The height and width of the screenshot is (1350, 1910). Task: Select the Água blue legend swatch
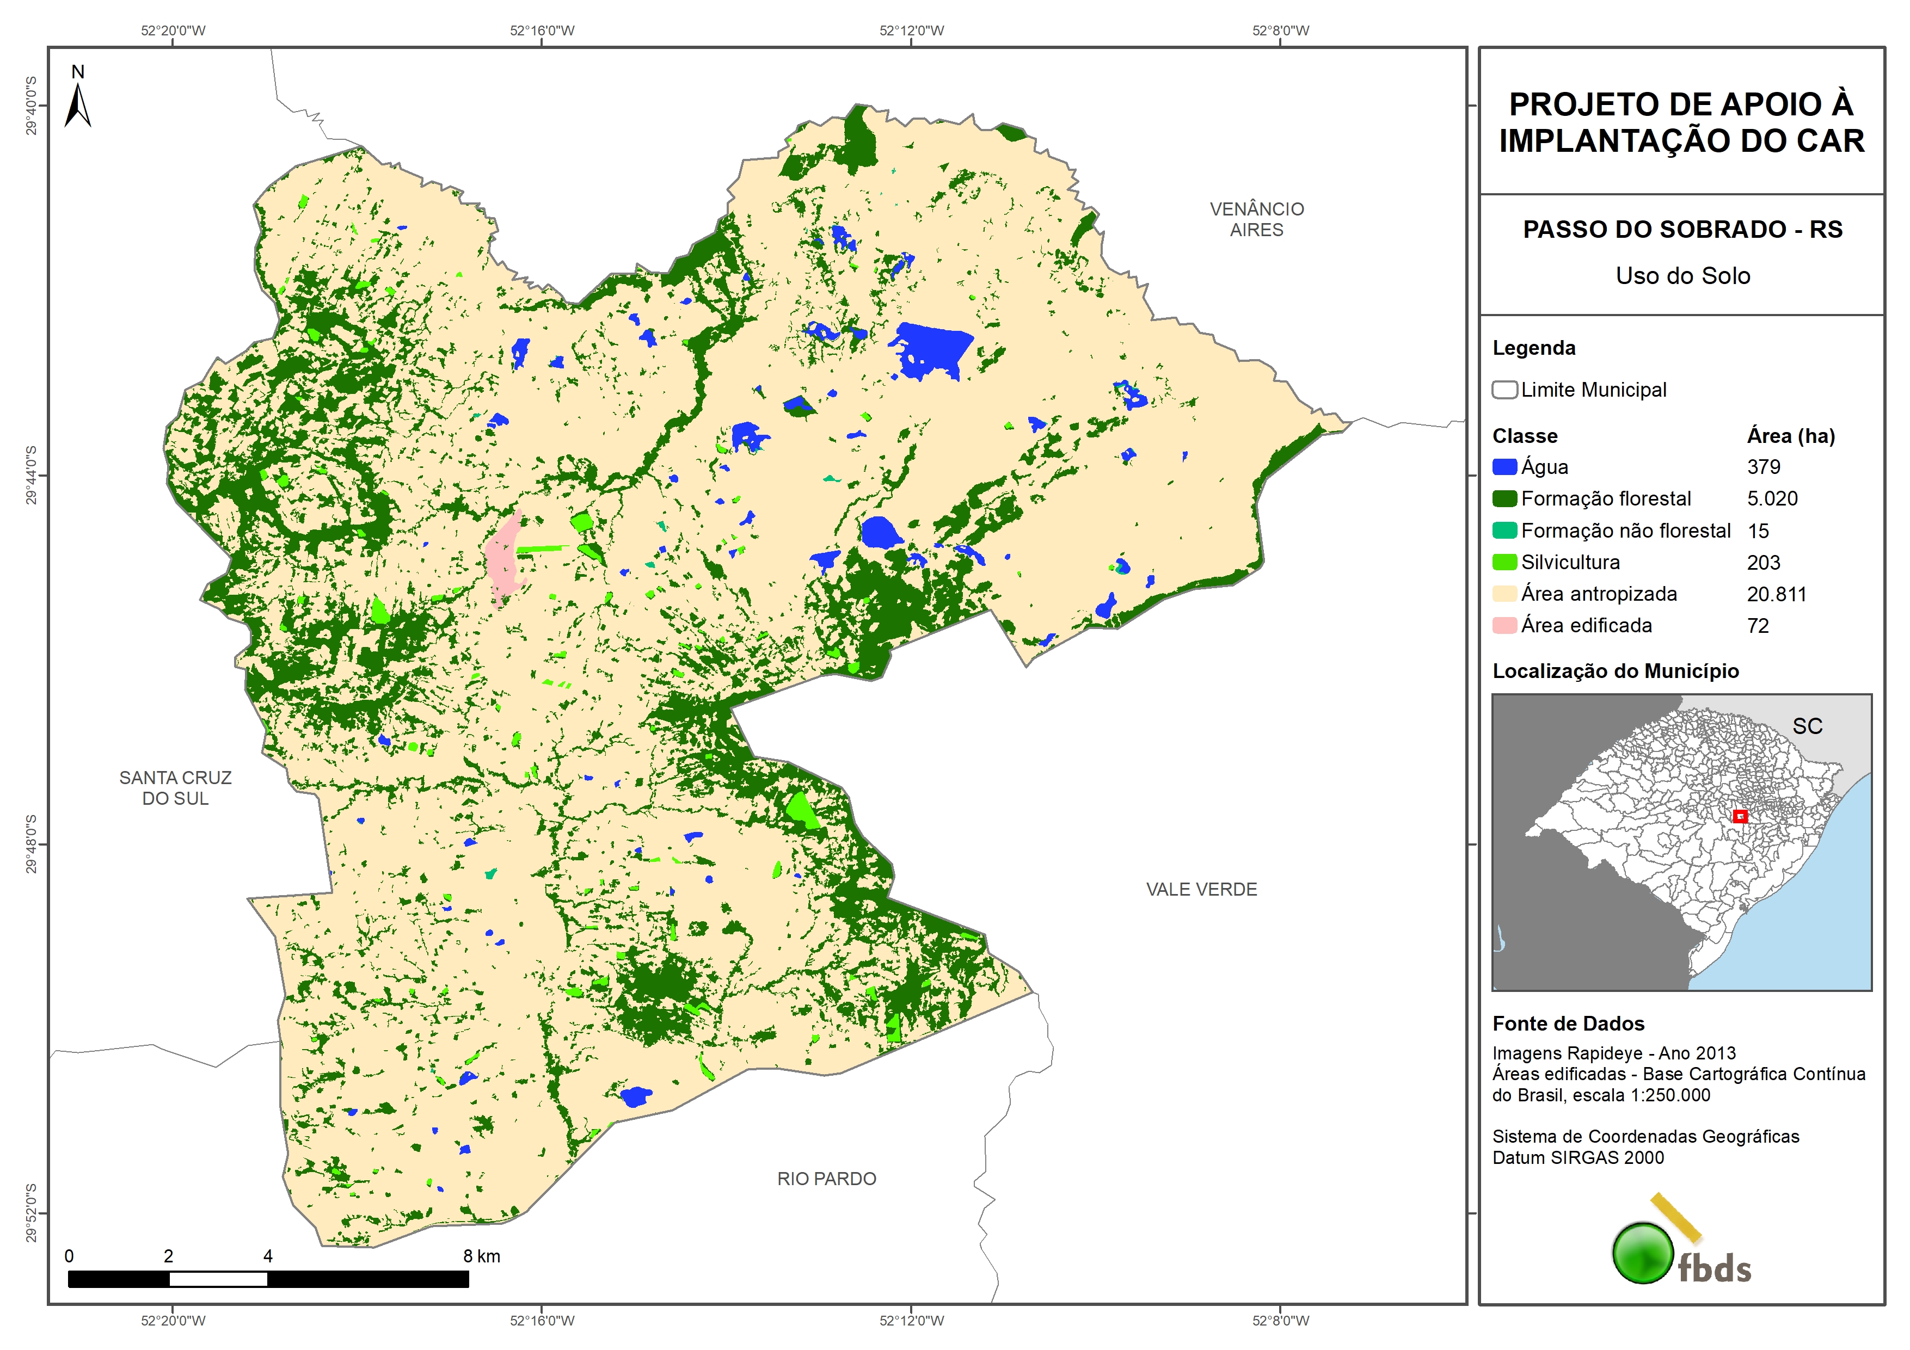click(1504, 467)
